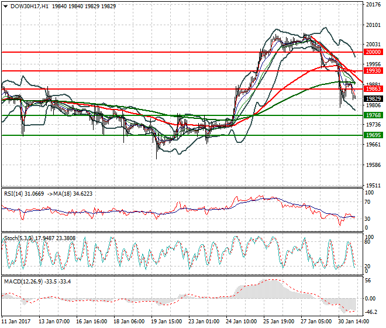This screenshot has width=386, height=328.
Task: Select the 27 Jan 05:00 time axis label
Action: click(316, 322)
